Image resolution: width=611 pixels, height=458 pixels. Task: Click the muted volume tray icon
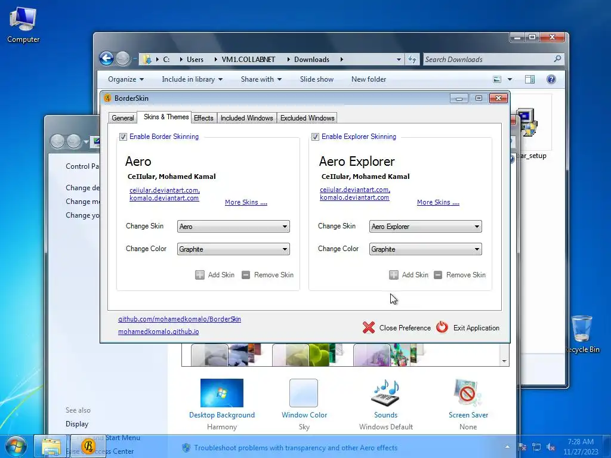coord(551,447)
